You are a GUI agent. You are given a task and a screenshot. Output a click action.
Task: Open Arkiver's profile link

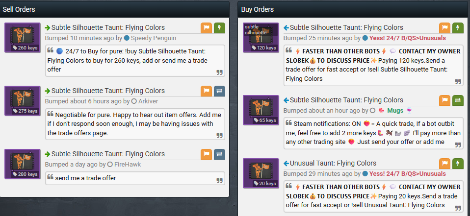[148, 101]
